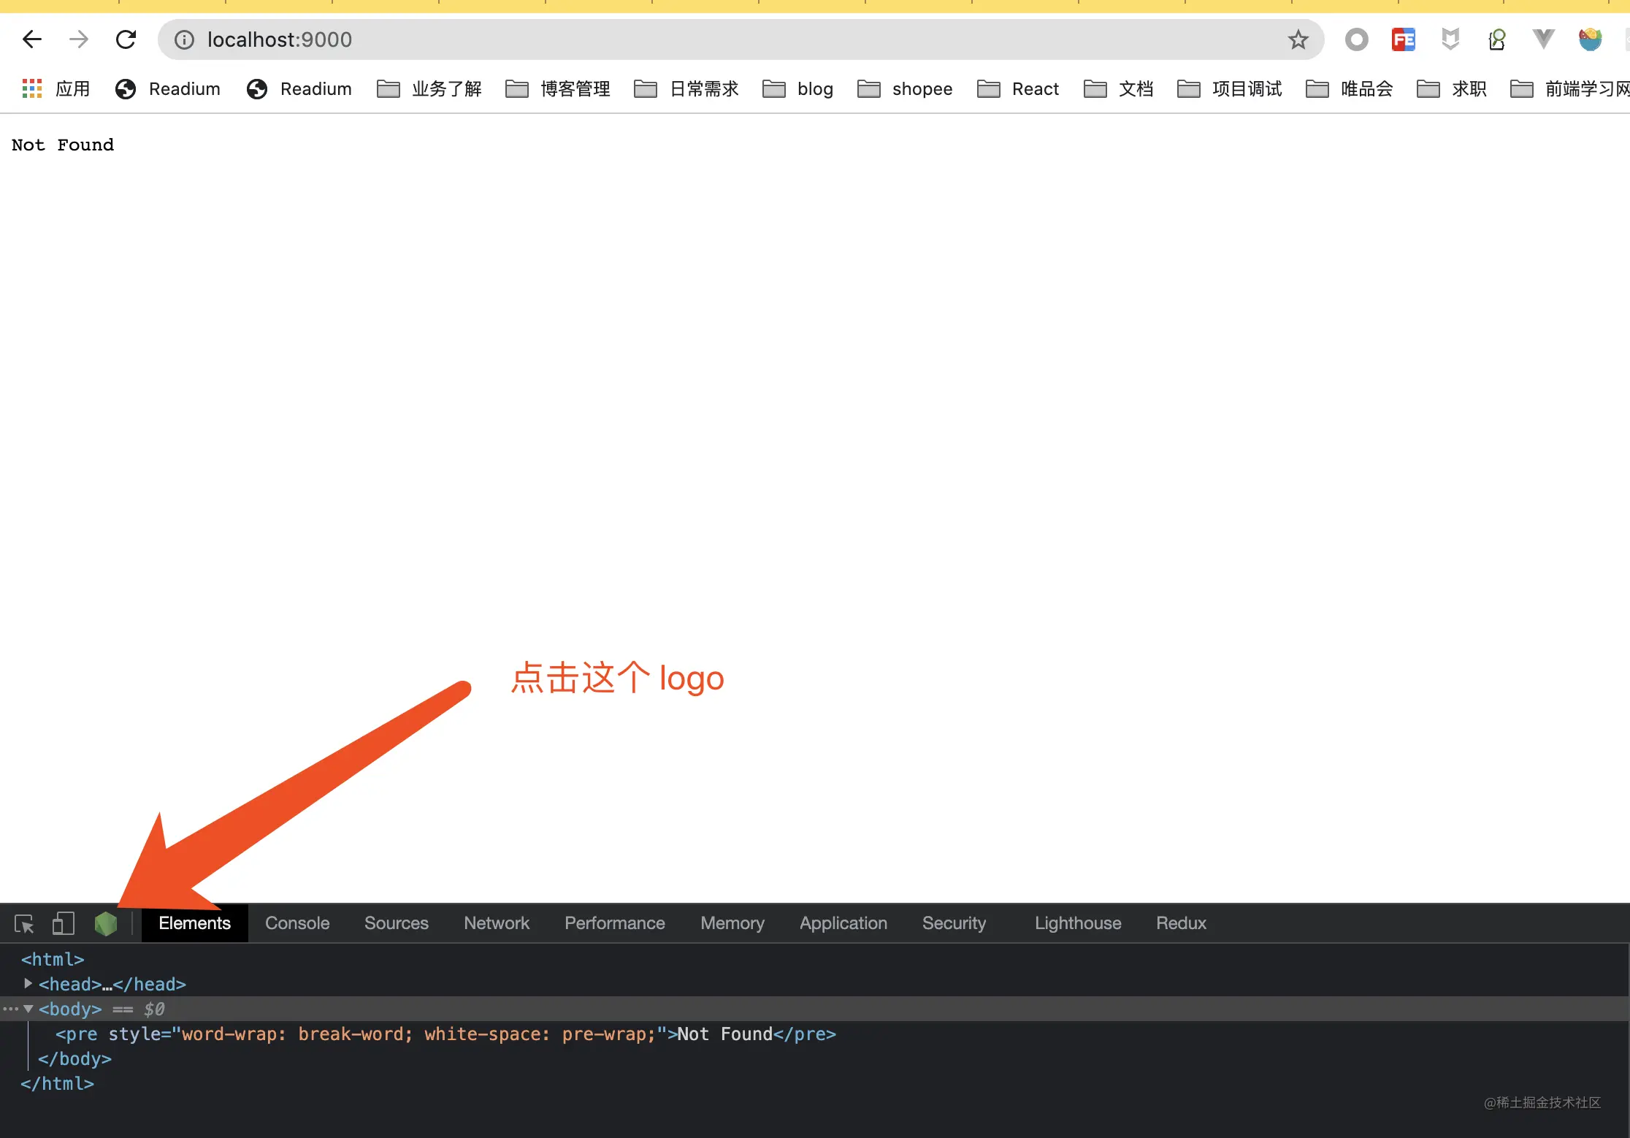Click the device toggle icon in DevTools
The height and width of the screenshot is (1138, 1630).
[59, 923]
